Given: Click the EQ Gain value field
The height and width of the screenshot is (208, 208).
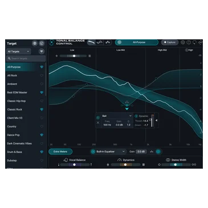Looking at the screenshot, I should click(x=141, y=152).
